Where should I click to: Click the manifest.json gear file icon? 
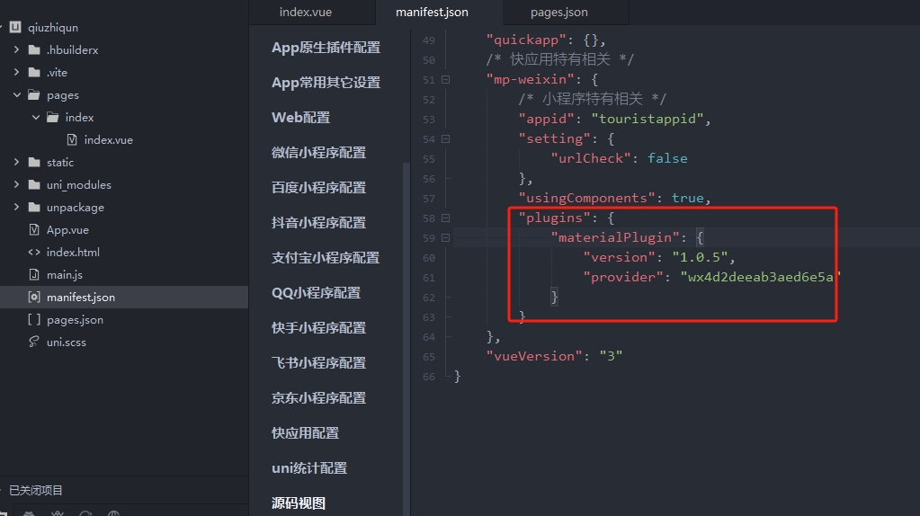pos(34,298)
